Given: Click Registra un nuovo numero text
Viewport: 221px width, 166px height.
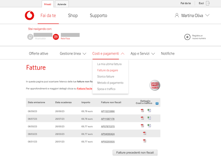Looking at the screenshot, I should (x=199, y=37).
